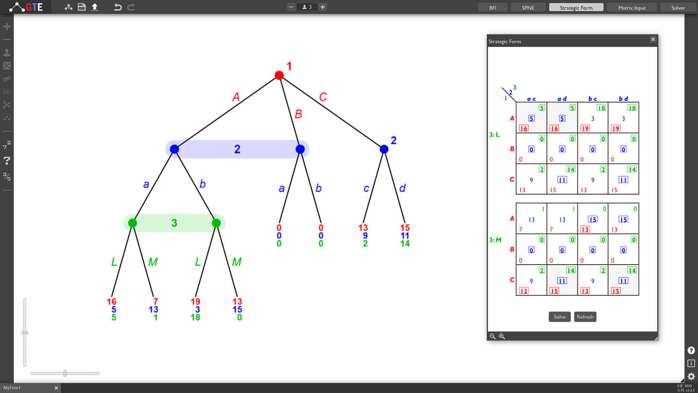Close the MyTree1 tab
This screenshot has width=698, height=393.
(x=56, y=388)
